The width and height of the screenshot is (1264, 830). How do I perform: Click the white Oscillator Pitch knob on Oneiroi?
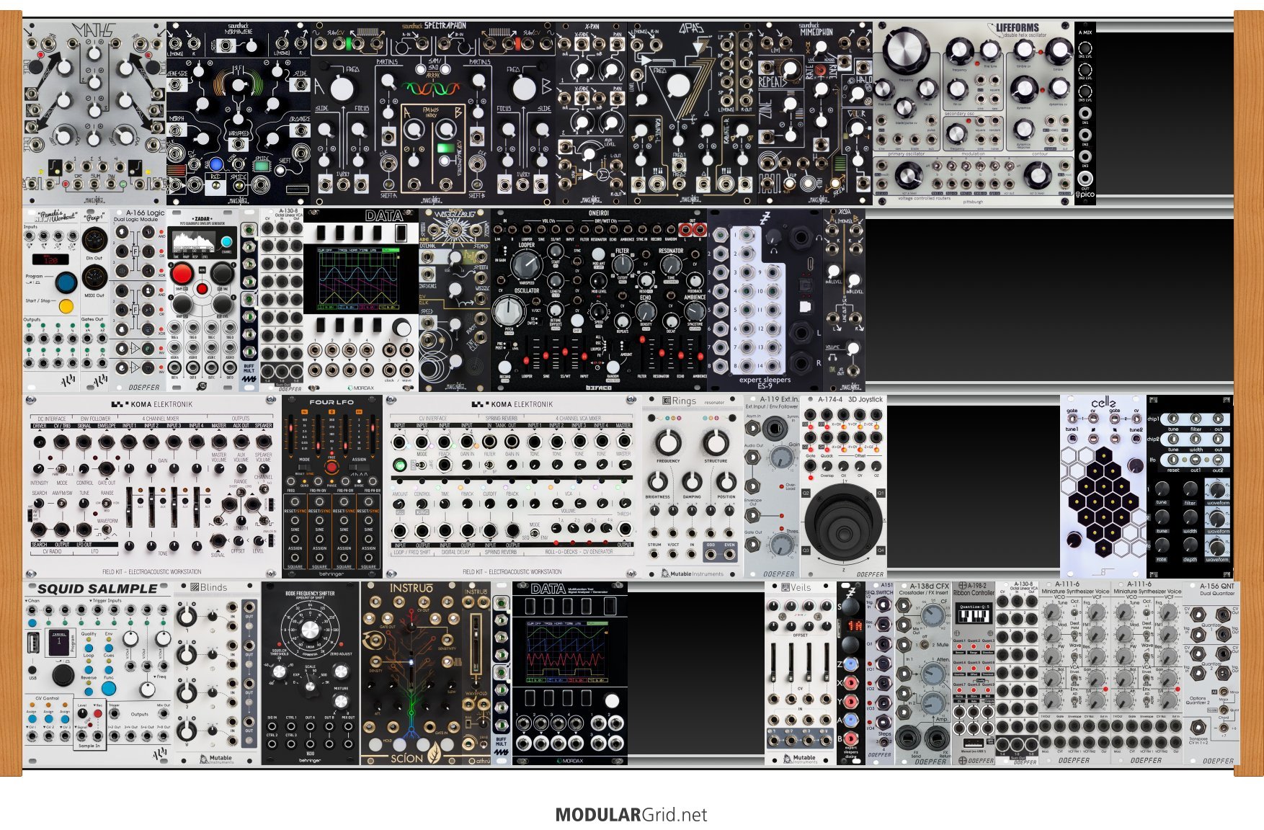(x=509, y=311)
